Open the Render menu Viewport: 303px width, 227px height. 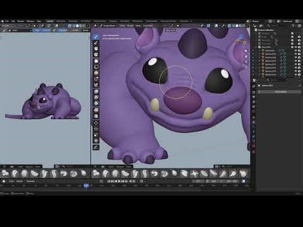(x=21, y=21)
